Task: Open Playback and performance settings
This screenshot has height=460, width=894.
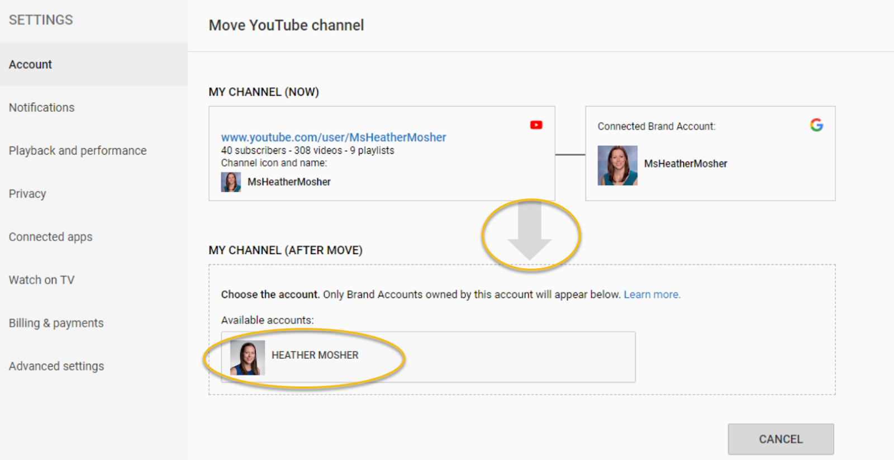Action: (94, 150)
